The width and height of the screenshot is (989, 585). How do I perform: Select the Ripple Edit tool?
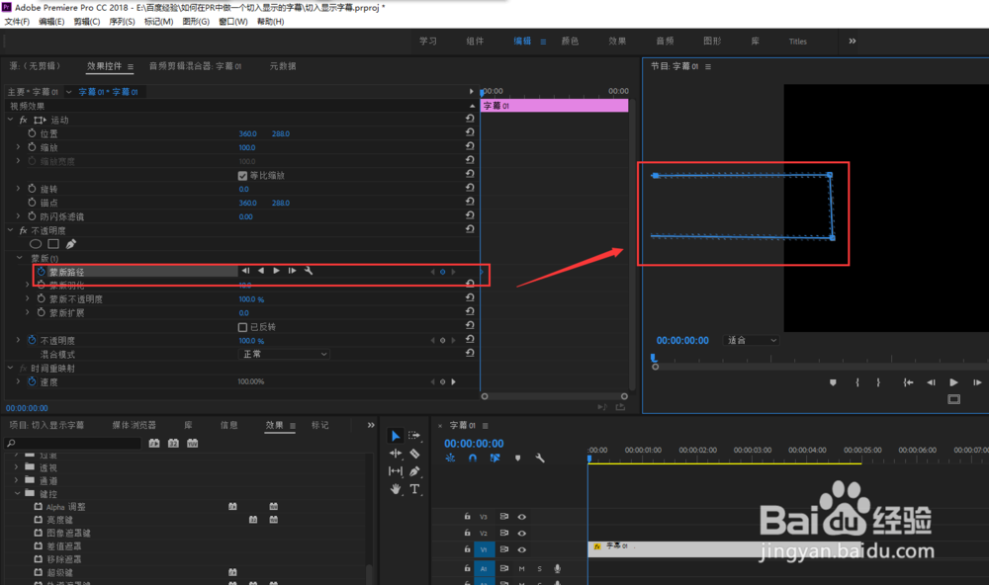click(396, 454)
